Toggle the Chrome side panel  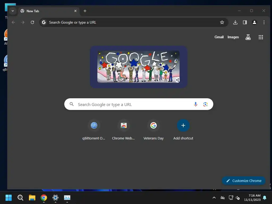[245, 22]
